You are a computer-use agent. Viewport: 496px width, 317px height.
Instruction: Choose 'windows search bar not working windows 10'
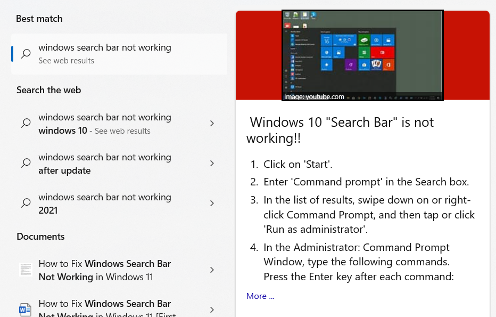(104, 124)
